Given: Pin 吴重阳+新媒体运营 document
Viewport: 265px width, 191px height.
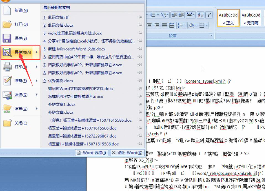Looking at the screenshot, I should coord(140,136).
